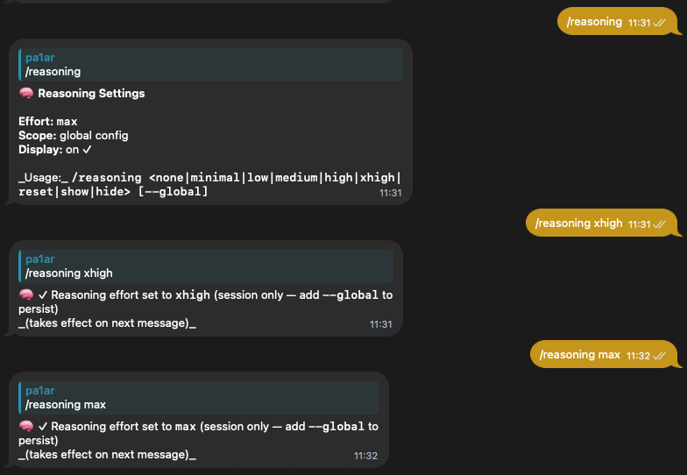This screenshot has height=475, width=687.
Task: Click the checkmark before 'Reasoning effort set to xhigh'
Action: (42, 294)
